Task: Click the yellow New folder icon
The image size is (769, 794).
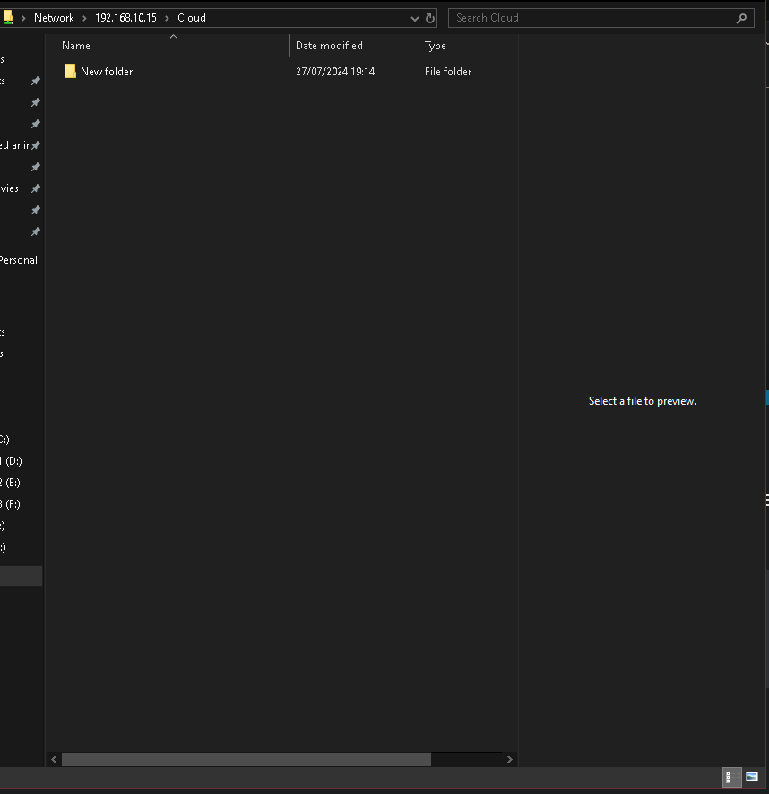Action: tap(70, 72)
